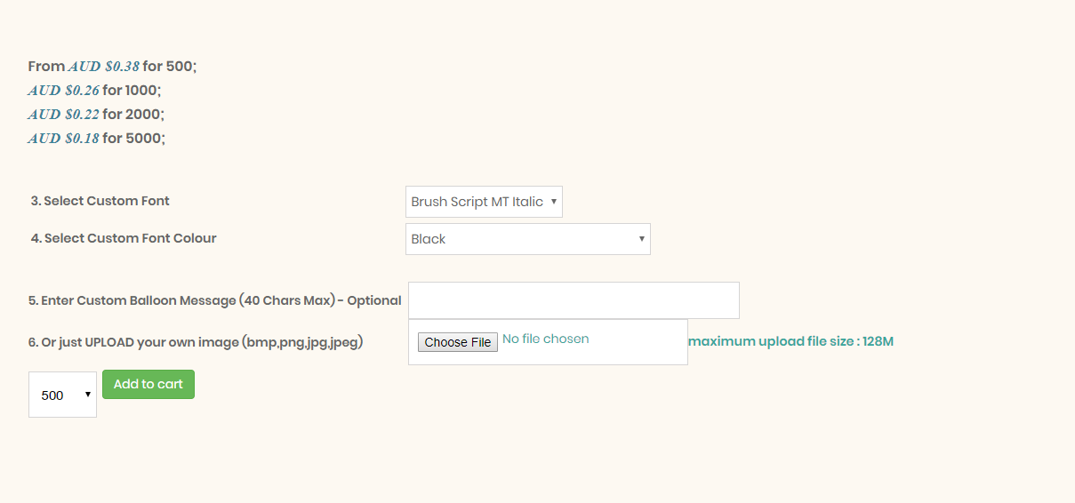Screen dimensions: 1075x503
Task: Expand the Font Colour dropdown showing Black
Action: click(x=527, y=239)
